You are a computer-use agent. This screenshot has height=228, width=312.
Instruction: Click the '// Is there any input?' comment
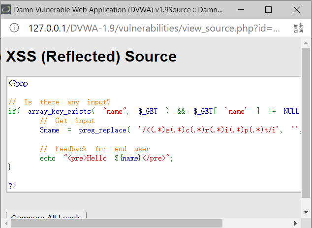60,102
